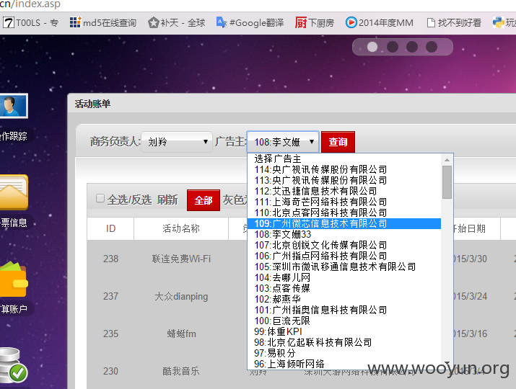Click the dropdown scrollbar down arrow

[447, 363]
